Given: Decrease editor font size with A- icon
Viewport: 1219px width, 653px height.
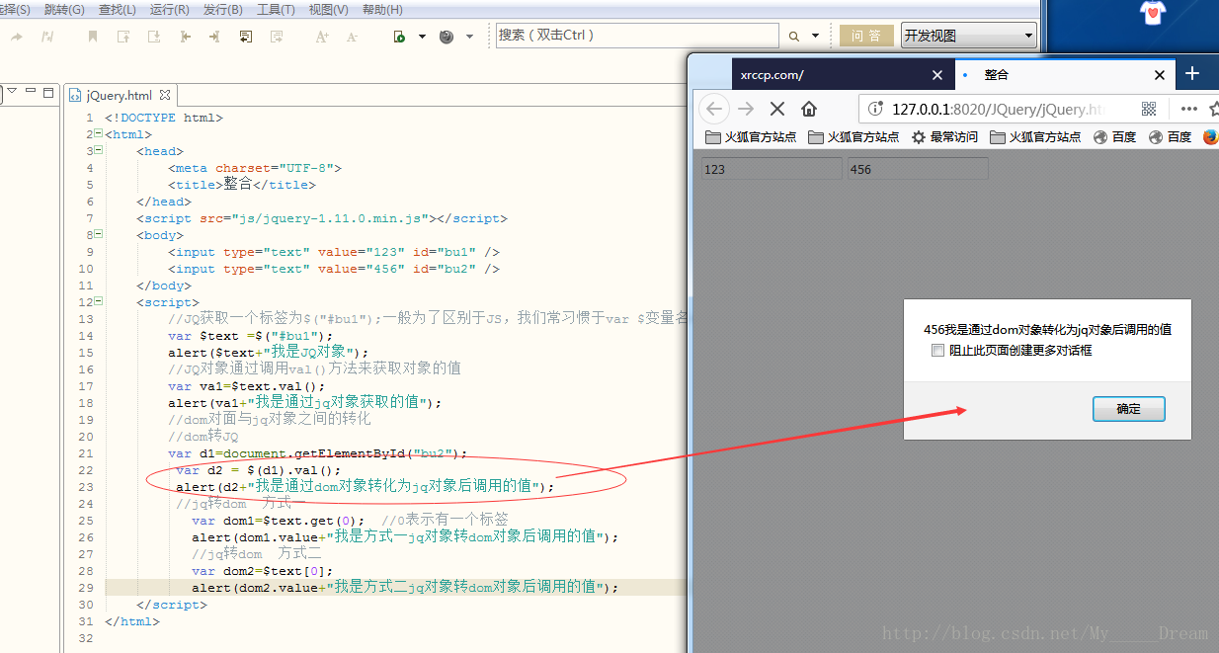Looking at the screenshot, I should coord(352,37).
